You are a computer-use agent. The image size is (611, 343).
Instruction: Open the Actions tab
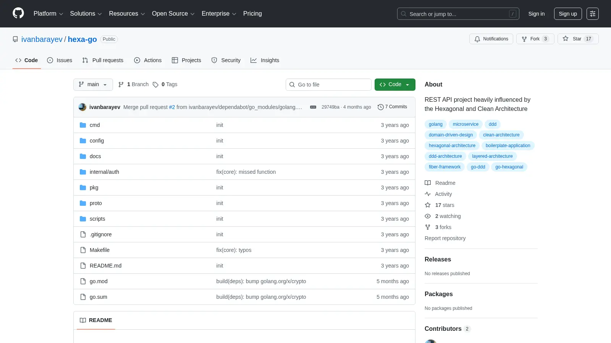(x=148, y=60)
